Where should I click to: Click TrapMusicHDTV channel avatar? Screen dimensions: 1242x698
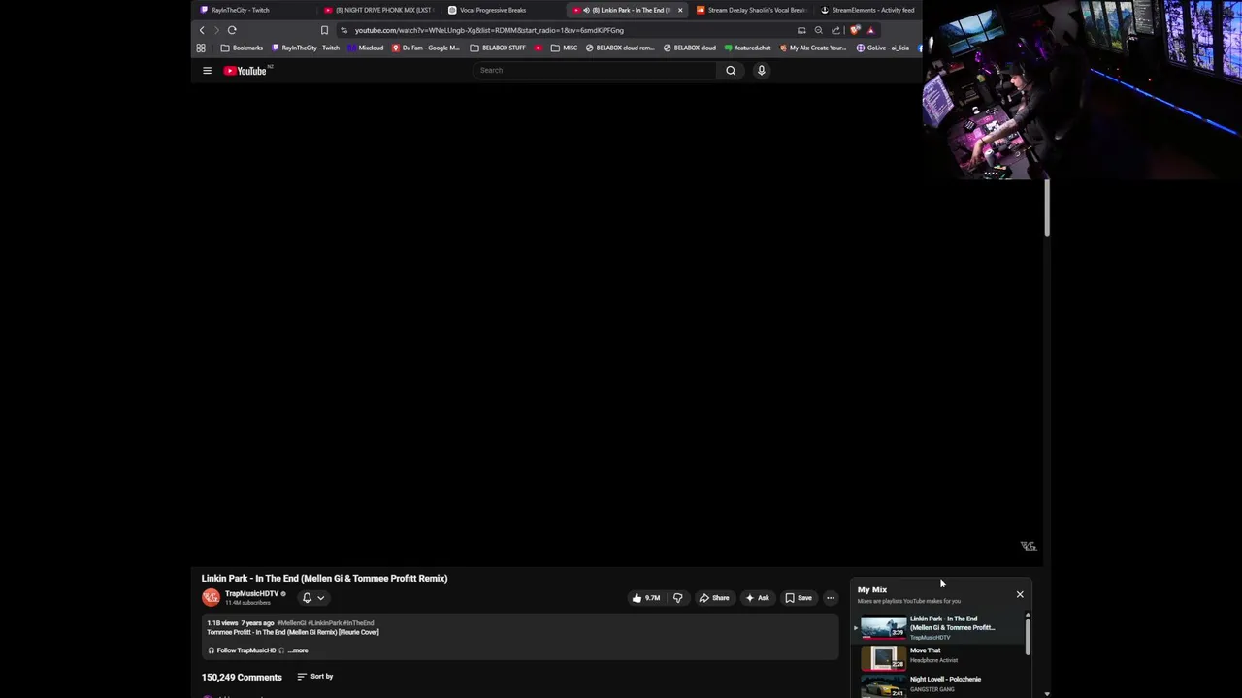[211, 598]
